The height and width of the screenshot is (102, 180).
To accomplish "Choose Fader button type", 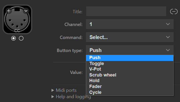I will tap(96, 86).
